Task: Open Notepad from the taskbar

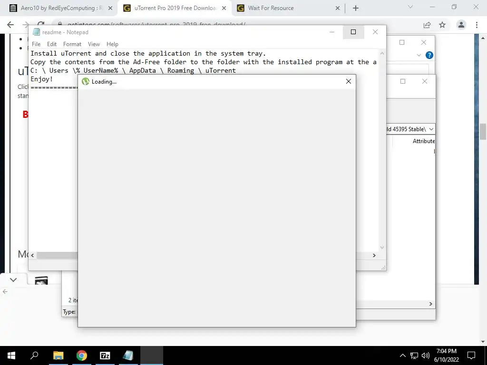Action: click(x=128, y=355)
